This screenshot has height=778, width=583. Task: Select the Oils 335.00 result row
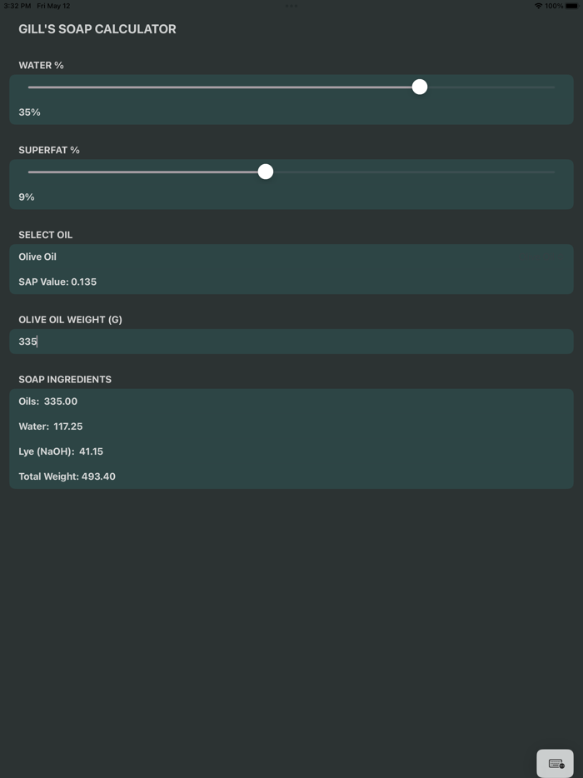pyautogui.click(x=48, y=401)
